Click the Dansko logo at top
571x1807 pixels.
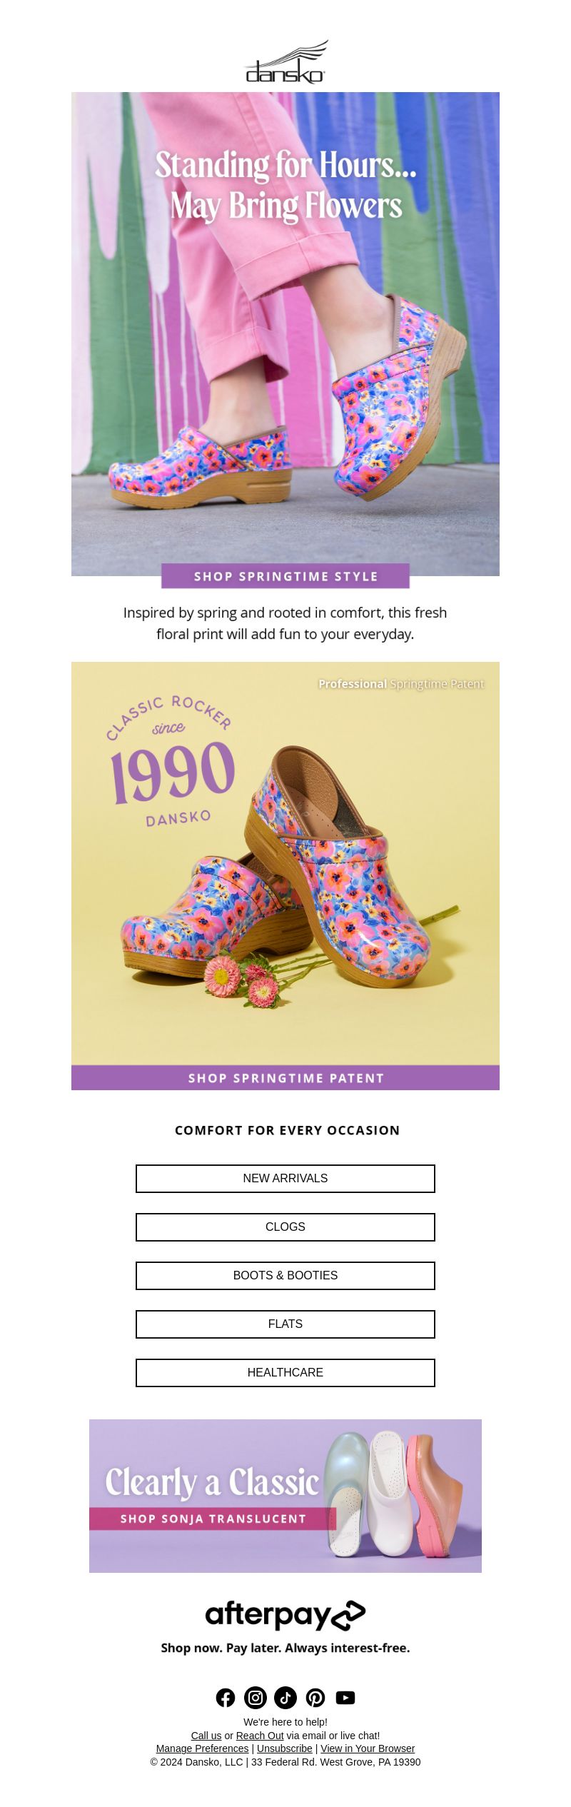tap(285, 64)
